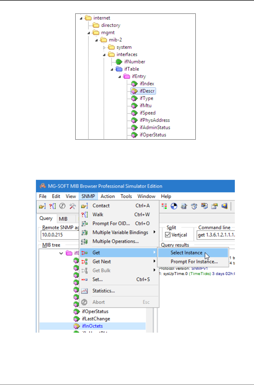Click the printer-like toolbar icon
Viewport: 254px width, 385px height.
pos(184,206)
